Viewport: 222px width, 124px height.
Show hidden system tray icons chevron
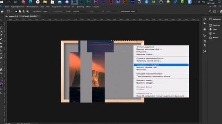point(195,2)
